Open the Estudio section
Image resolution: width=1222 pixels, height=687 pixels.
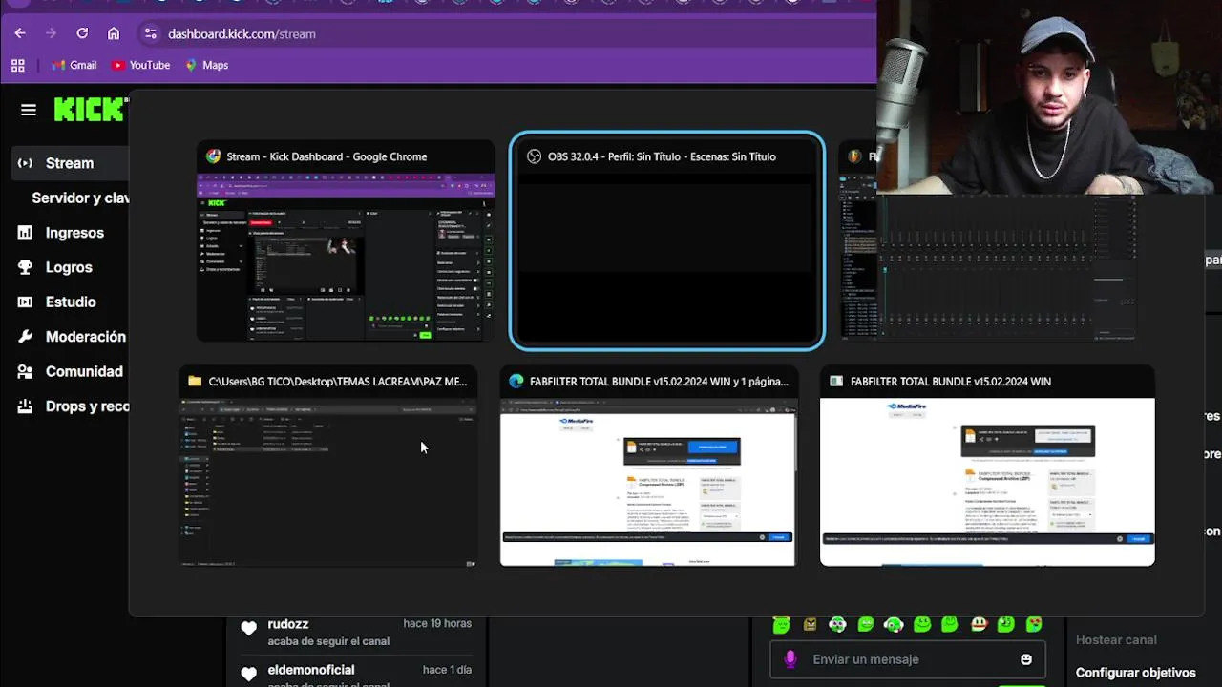(x=71, y=302)
